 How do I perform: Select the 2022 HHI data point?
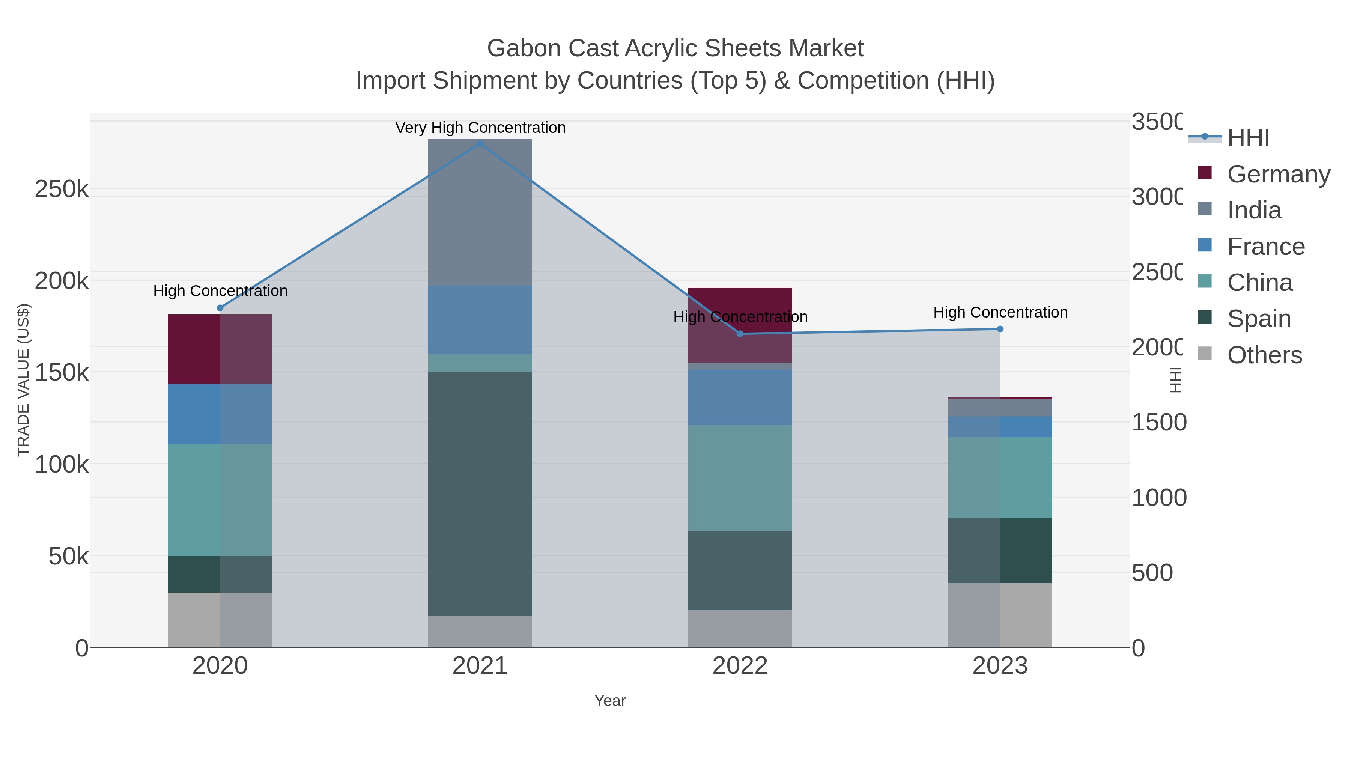740,334
